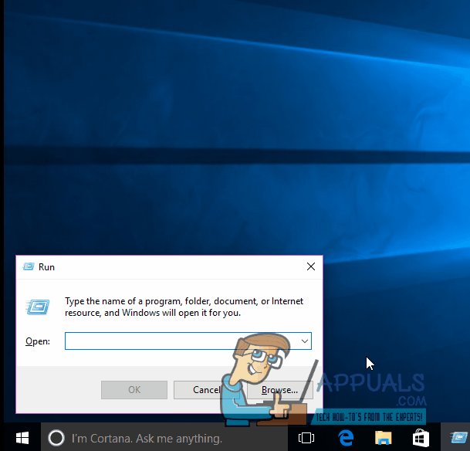Click the large Run icon beside the description
The height and width of the screenshot is (451, 470).
pyautogui.click(x=38, y=307)
